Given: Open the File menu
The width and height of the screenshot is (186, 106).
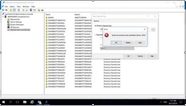Looking at the screenshot, I should tap(6, 7).
